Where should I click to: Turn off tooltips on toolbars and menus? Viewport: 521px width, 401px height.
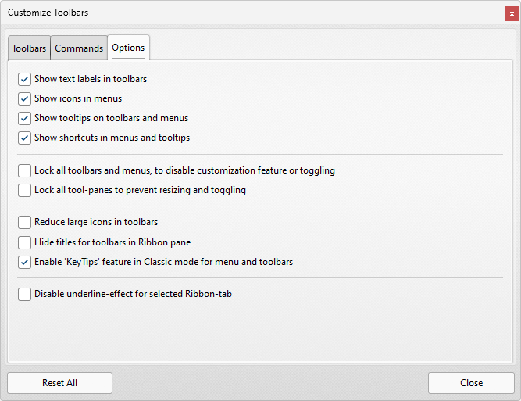[25, 118]
